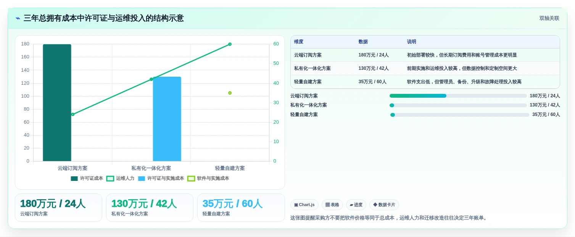Click the footnote text about 软件价格等同于总成本

click(389, 218)
